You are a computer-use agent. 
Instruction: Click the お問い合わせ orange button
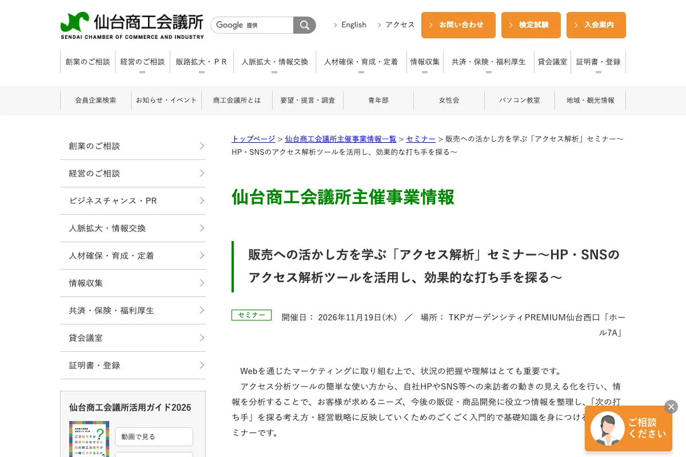coord(458,25)
